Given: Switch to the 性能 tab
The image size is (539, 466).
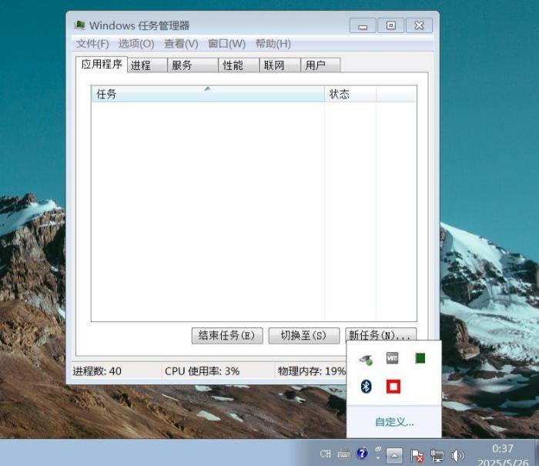Looking at the screenshot, I should 238,65.
